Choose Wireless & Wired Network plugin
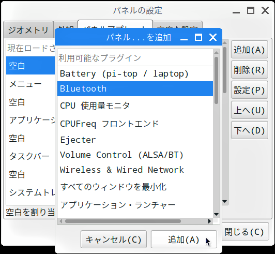Image resolution: width=275 pixels, height=254 pixels. click(135, 170)
